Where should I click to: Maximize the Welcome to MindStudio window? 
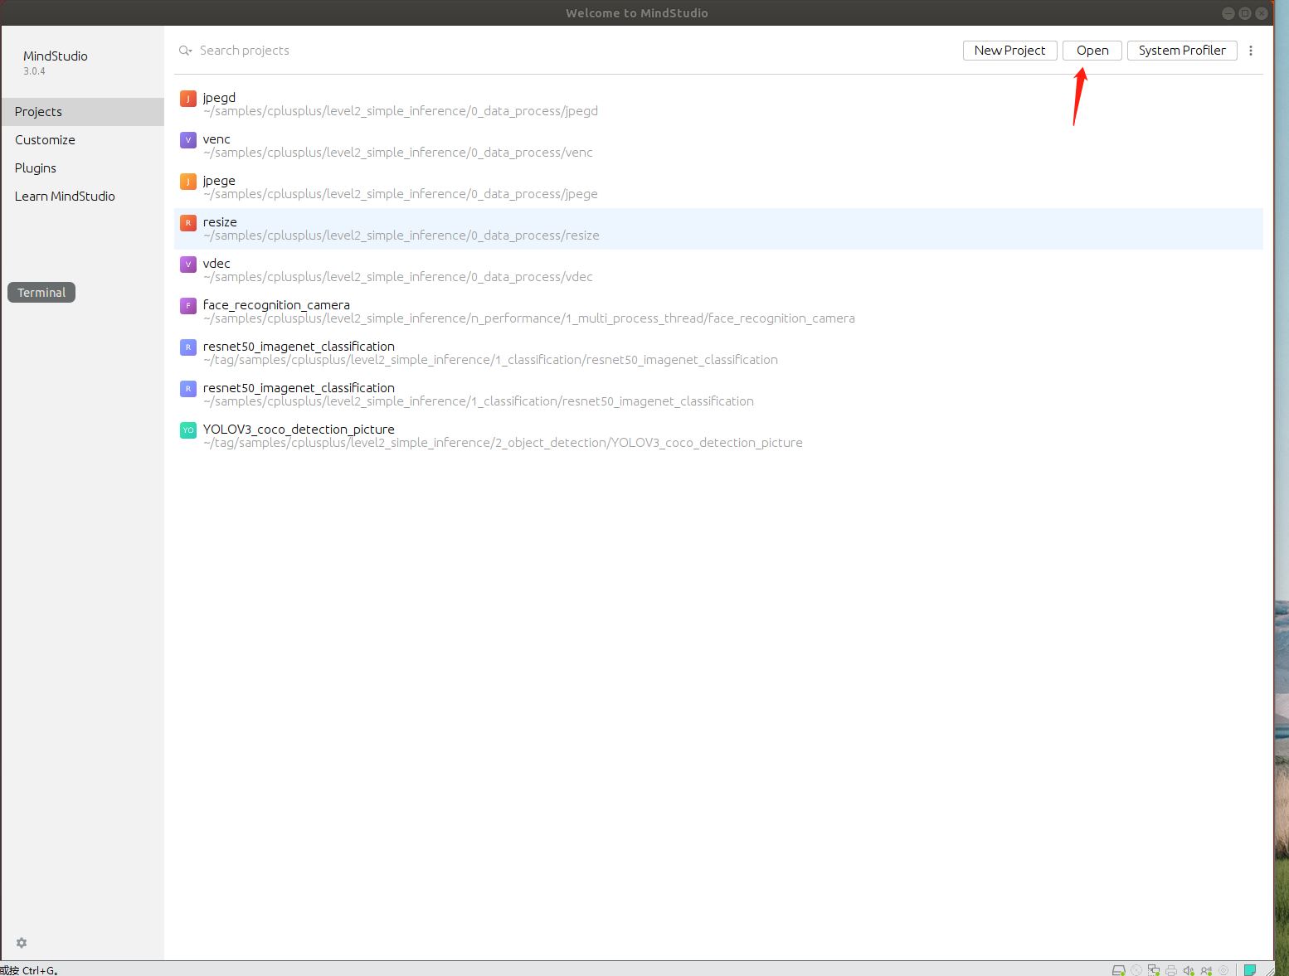(x=1245, y=13)
